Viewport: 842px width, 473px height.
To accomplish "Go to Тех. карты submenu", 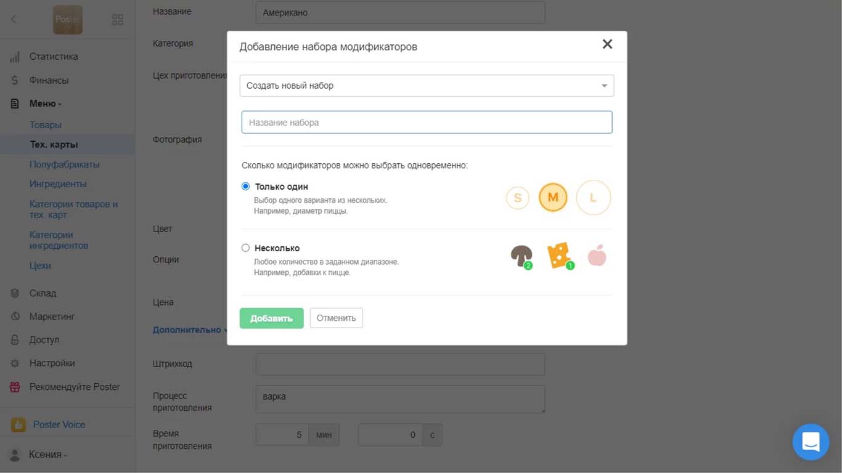I will 54,145.
